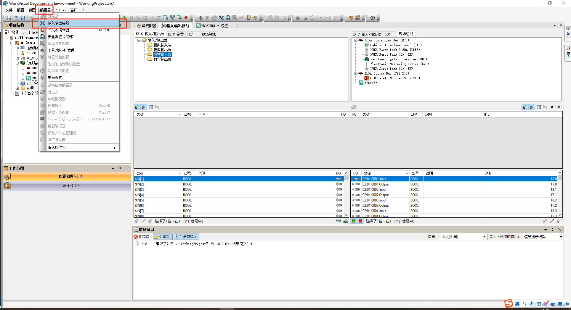
Task: Collapse KUKA System Bus (SYS-X48) node
Action: 355,73
